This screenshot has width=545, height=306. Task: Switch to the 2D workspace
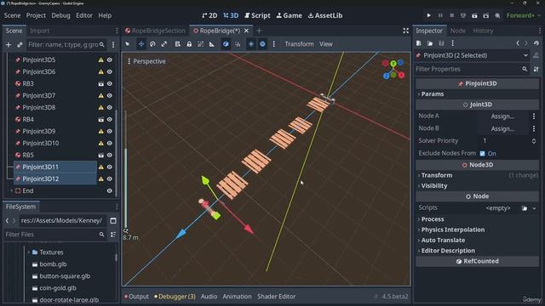coord(209,15)
